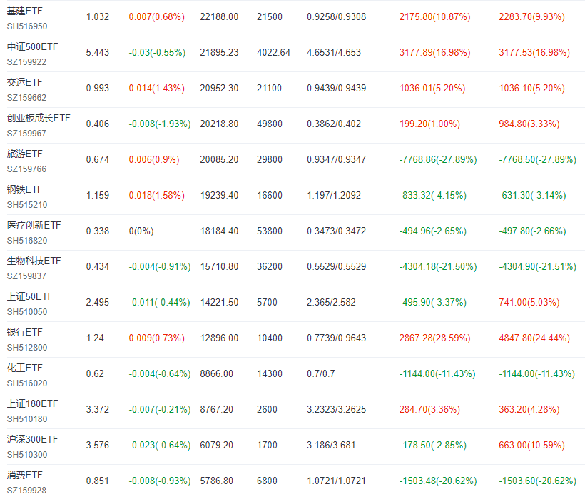Open 创业板成长ETF details
The image size is (585, 497).
pyautogui.click(x=39, y=118)
